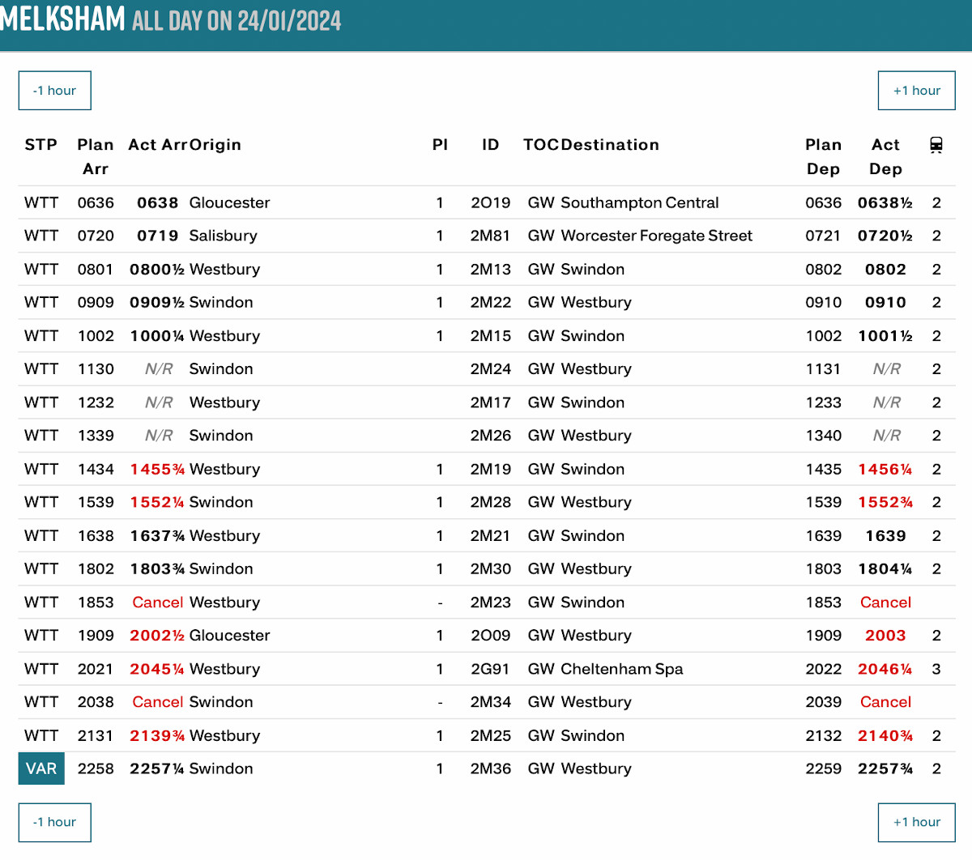
Task: Open train ID 2M81 service details
Action: (x=490, y=236)
